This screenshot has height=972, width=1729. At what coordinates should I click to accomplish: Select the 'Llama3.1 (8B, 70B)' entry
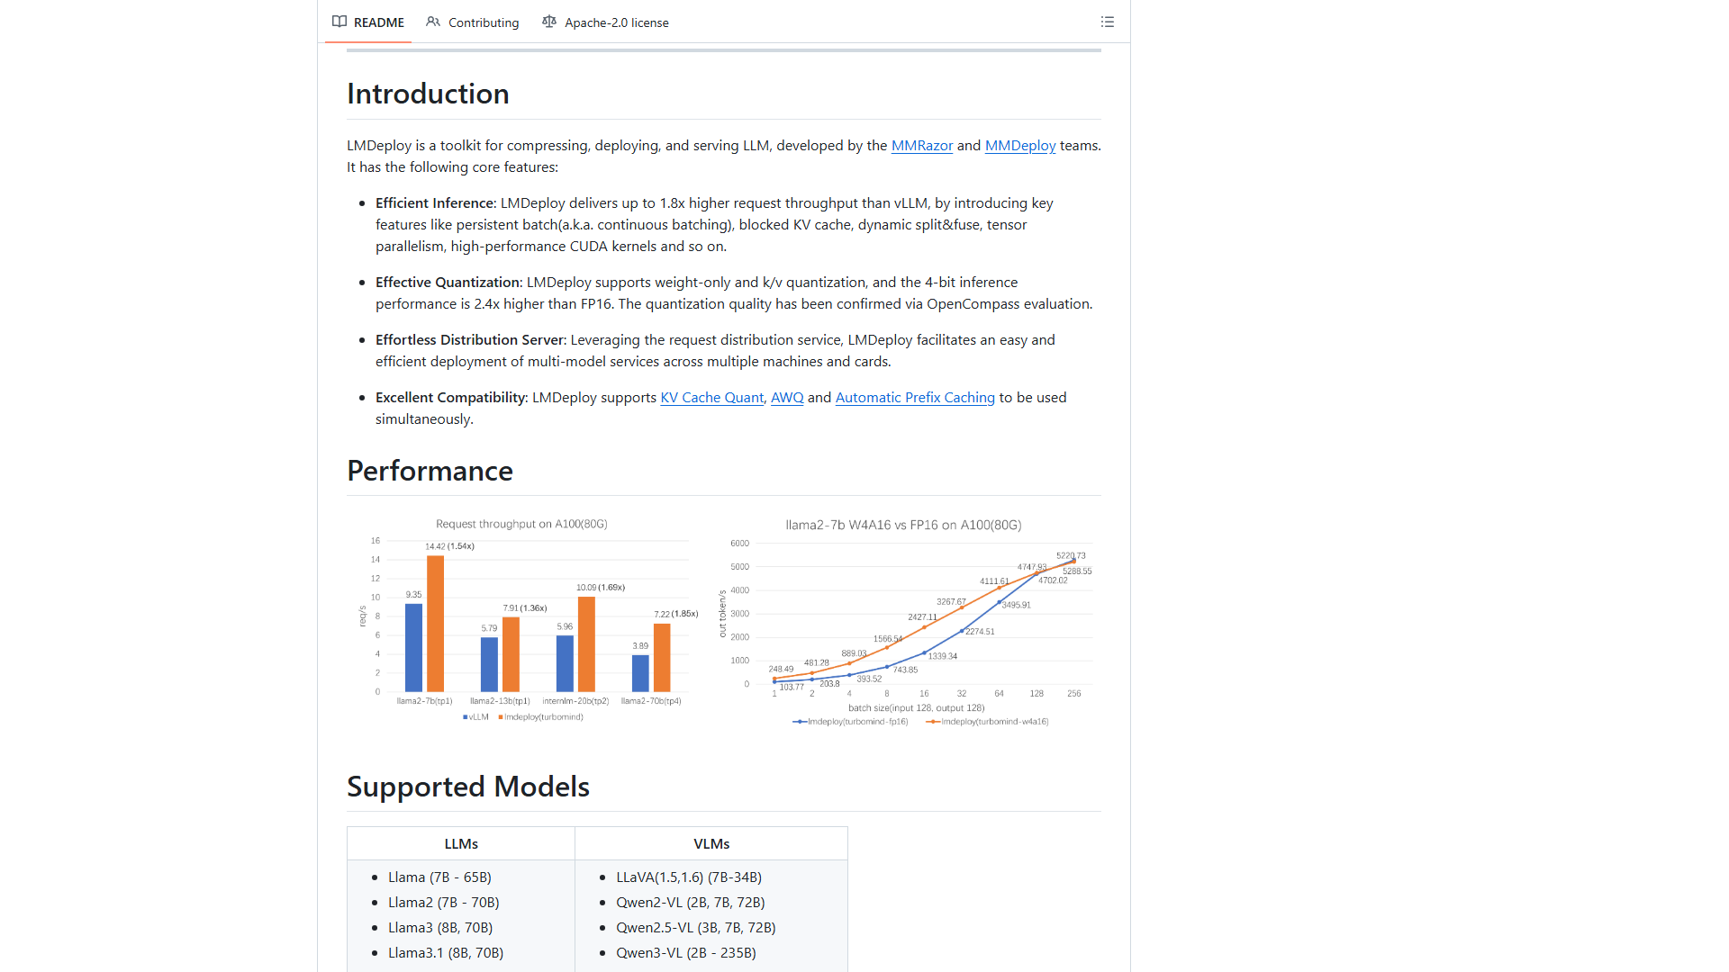tap(446, 953)
